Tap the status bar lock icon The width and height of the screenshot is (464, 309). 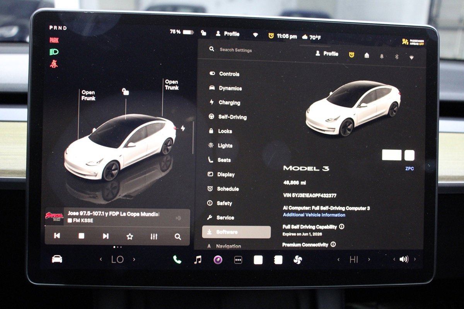(203, 33)
